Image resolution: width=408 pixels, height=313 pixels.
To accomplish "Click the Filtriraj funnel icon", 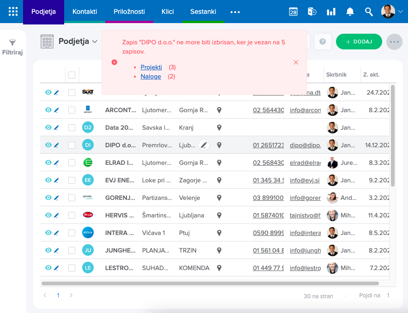I will point(12,43).
